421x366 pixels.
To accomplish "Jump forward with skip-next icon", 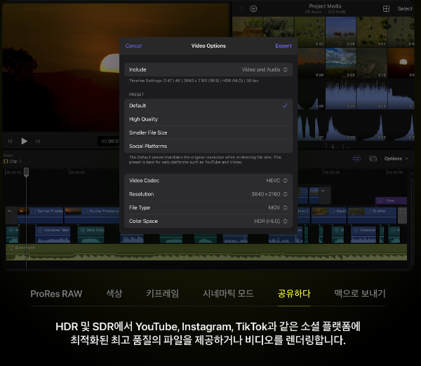I will coord(38,141).
